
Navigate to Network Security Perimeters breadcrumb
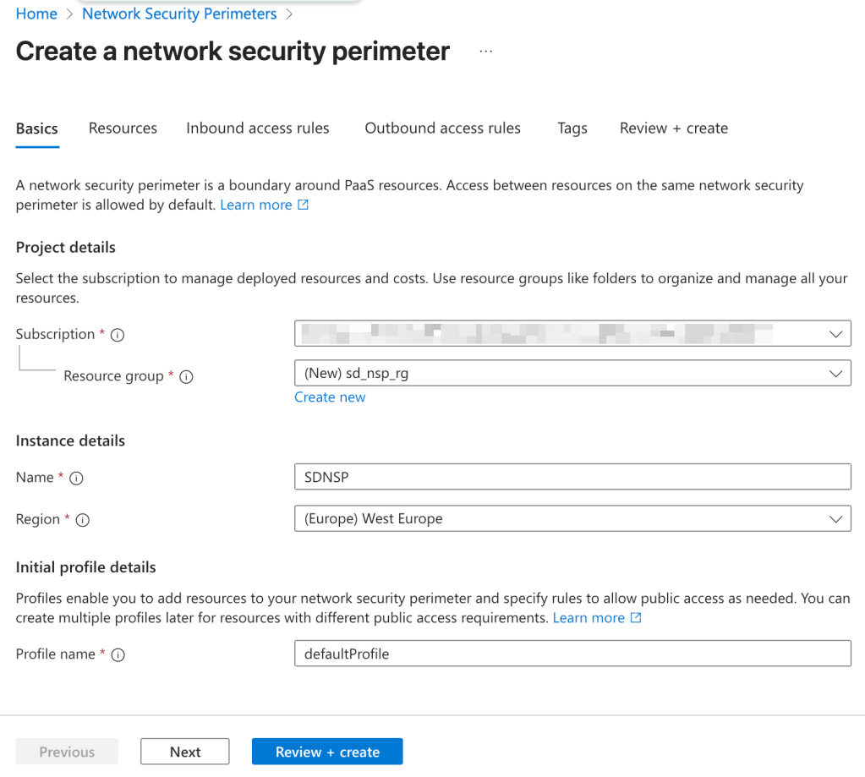pos(179,14)
